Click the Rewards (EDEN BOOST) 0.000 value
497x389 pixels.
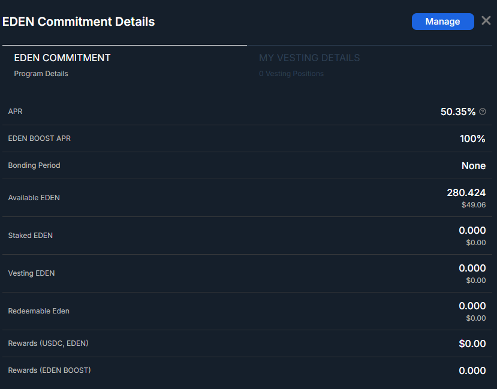coord(472,370)
